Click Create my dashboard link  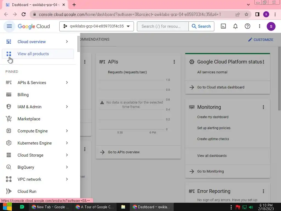point(213,117)
